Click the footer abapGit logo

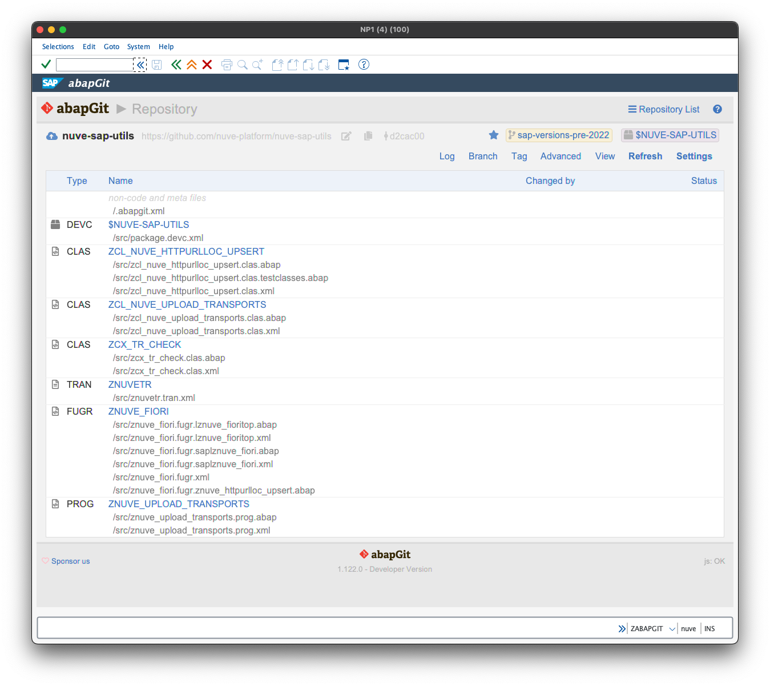[x=385, y=555]
